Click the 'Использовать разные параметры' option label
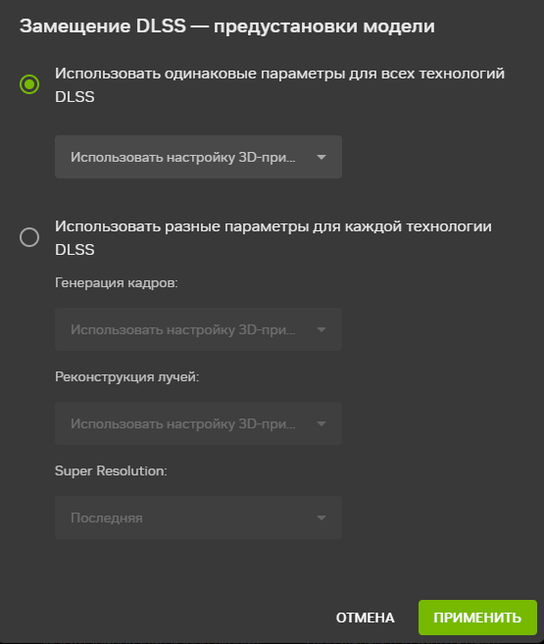The image size is (544, 644). click(x=273, y=238)
